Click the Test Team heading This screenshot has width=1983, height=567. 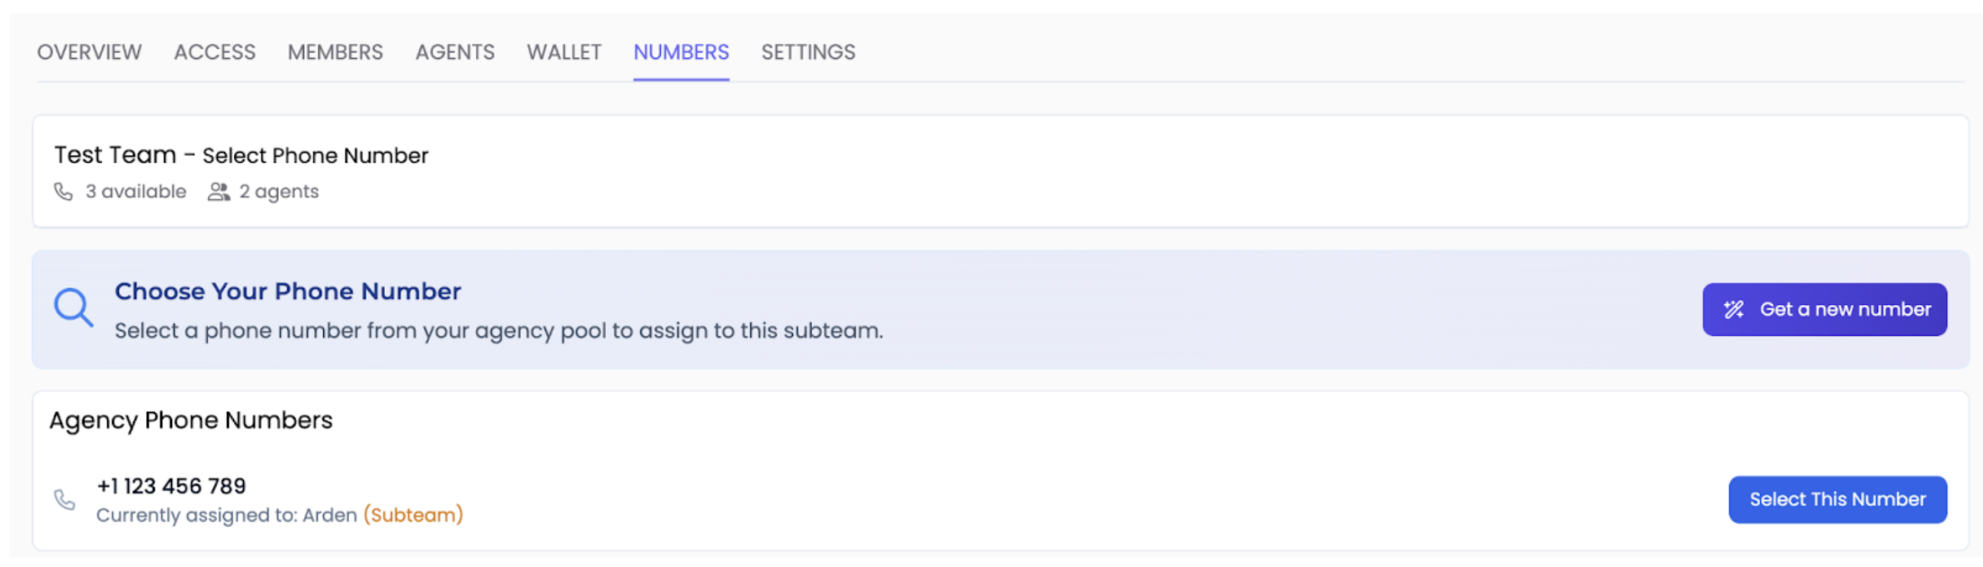click(x=115, y=154)
